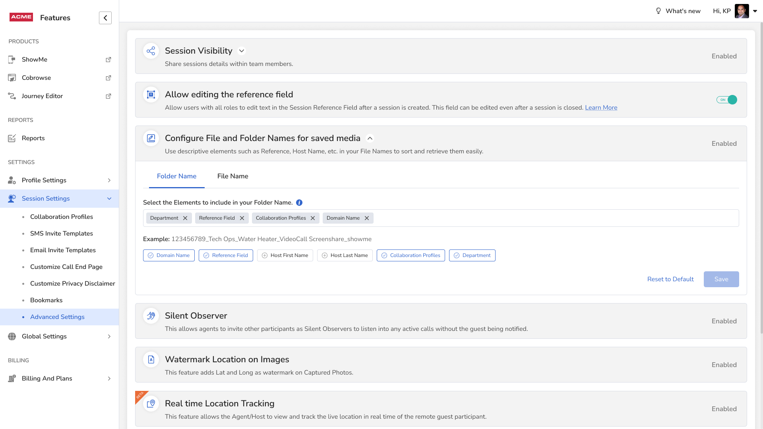Click the What's new lightbulb icon

658,11
